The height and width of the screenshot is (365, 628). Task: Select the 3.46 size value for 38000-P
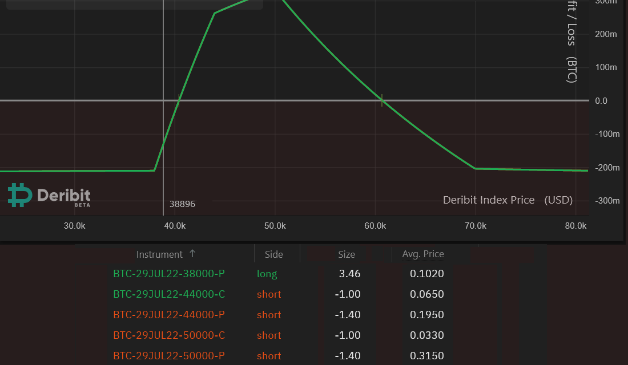pos(349,274)
